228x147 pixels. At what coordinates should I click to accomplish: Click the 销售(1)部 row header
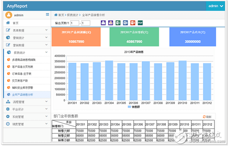pyautogui.click(x=64, y=131)
